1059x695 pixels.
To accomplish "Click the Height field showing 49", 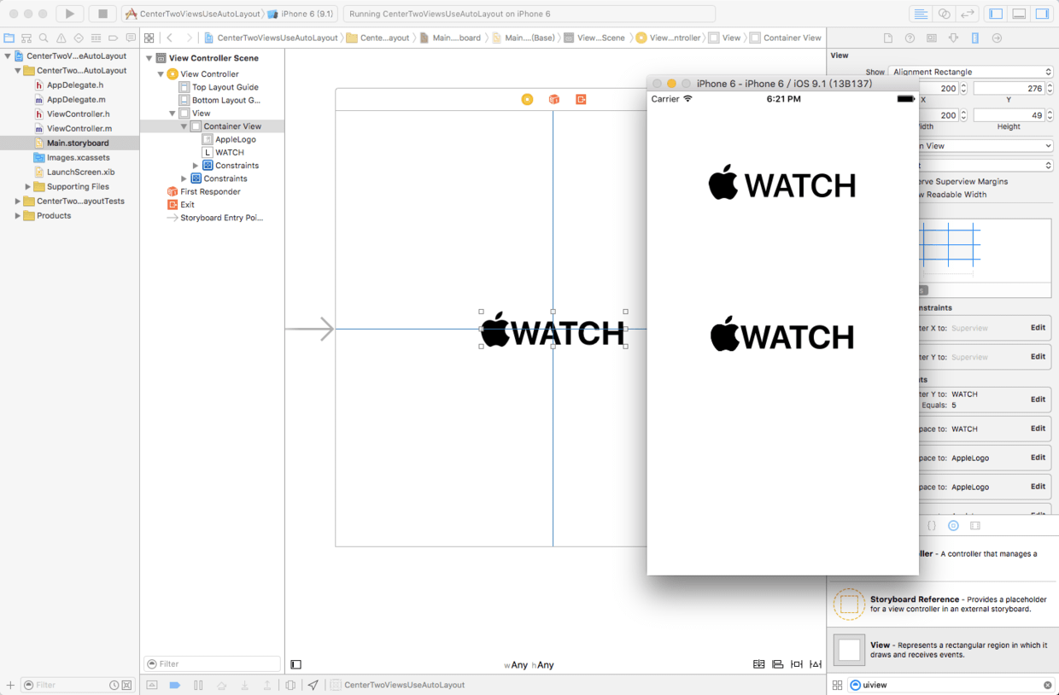I will 1009,115.
